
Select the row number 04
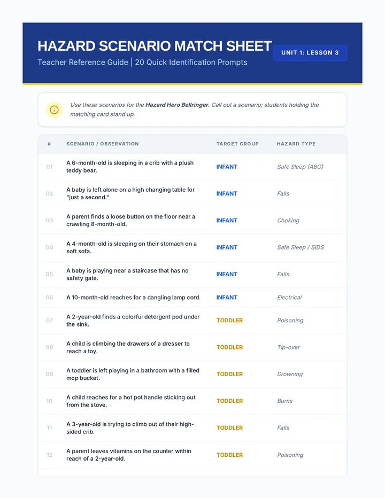pyautogui.click(x=49, y=247)
